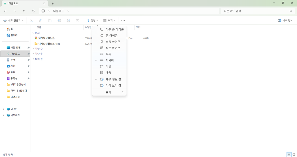Viewport: 297px width, 157px height.
Task: Switch to large thumbnails status bar icon
Action: 294,155
